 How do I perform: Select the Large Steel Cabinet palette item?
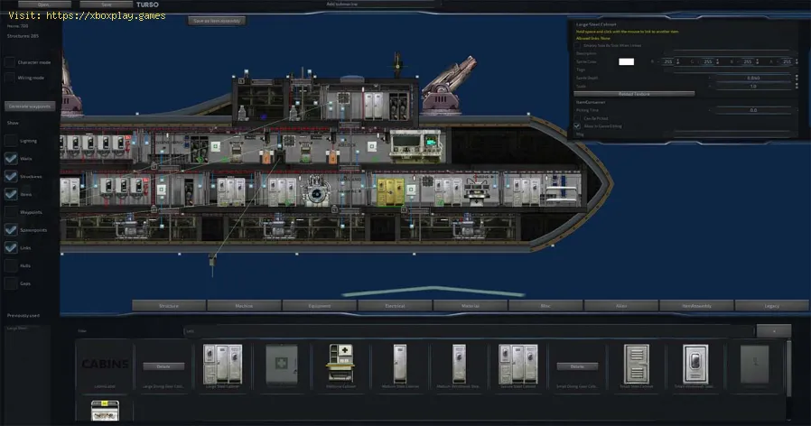click(222, 365)
